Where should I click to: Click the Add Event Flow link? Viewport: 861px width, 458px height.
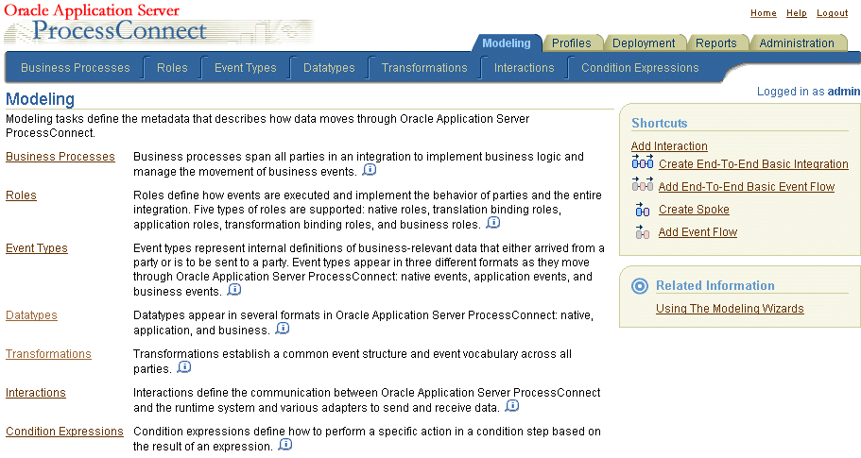click(697, 232)
